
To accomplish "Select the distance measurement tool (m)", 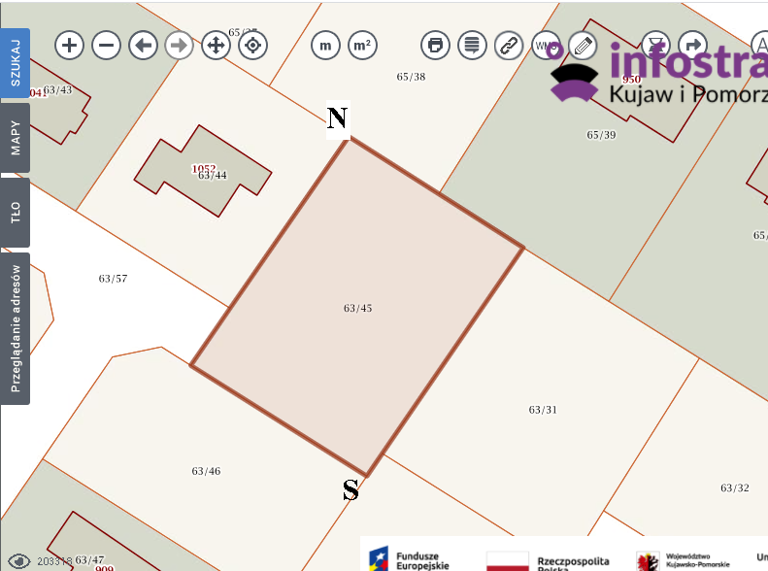I will pyautogui.click(x=325, y=45).
